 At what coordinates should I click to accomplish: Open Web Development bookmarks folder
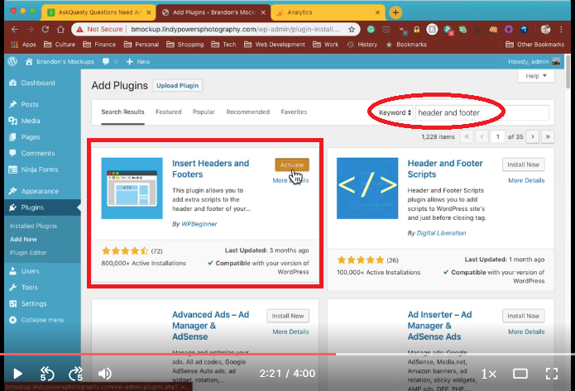point(275,45)
